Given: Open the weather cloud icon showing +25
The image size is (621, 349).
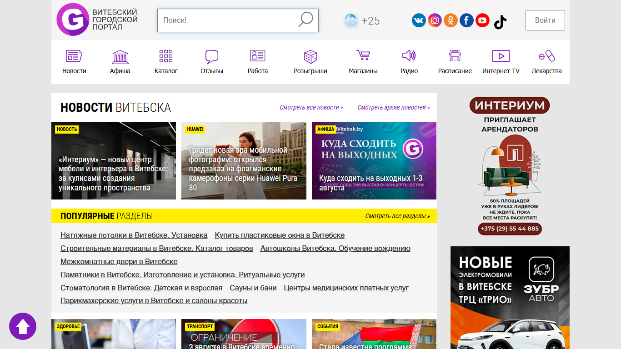Looking at the screenshot, I should (351, 20).
